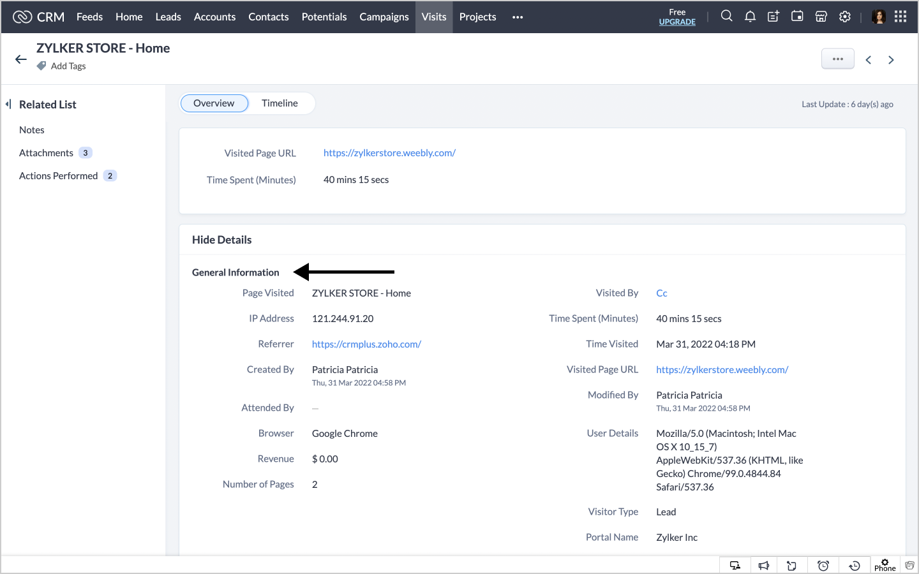Switch to the Timeline tab

280,103
